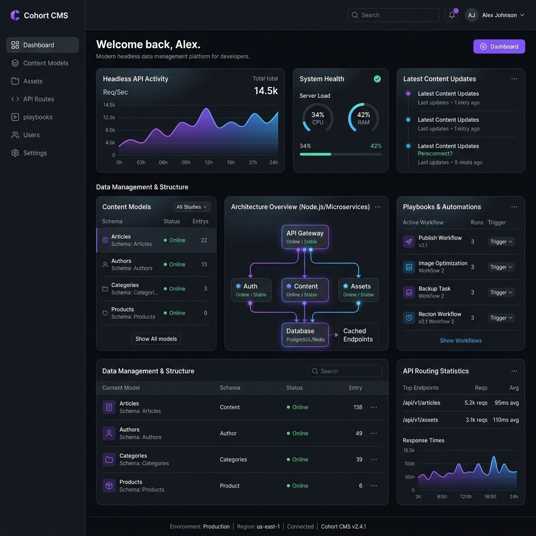Expand the Trigger dropdown for Backup Task
This screenshot has height=536, width=536.
501,292
